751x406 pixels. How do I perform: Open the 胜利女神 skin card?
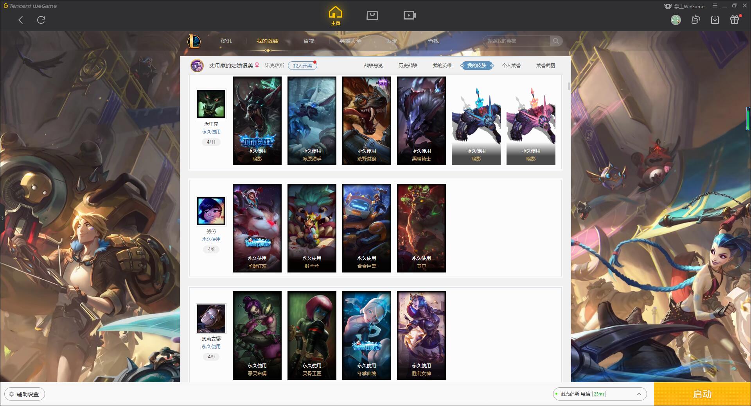[x=421, y=335]
